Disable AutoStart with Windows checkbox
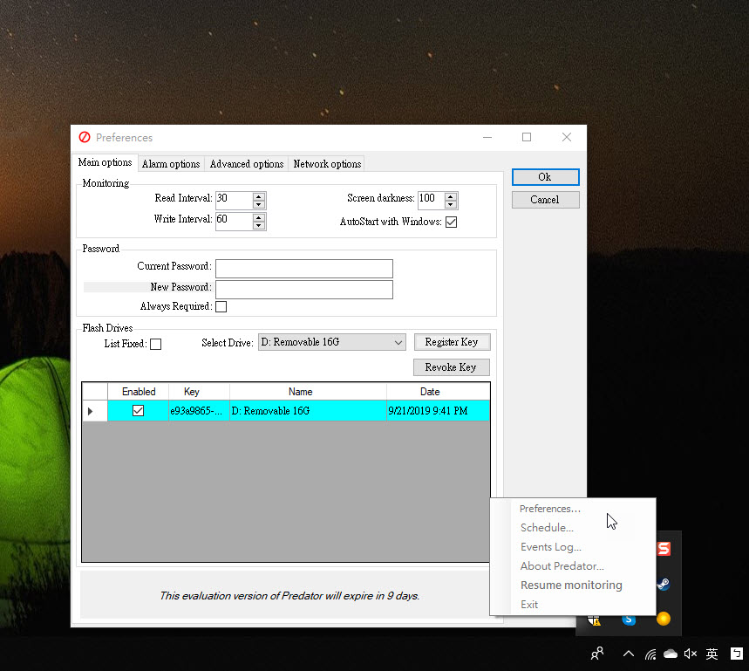 coord(451,223)
